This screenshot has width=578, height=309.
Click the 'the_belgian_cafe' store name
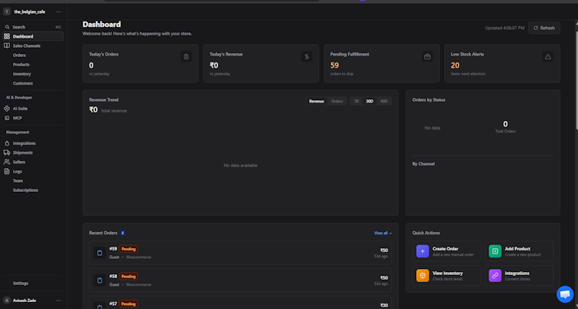(x=29, y=12)
